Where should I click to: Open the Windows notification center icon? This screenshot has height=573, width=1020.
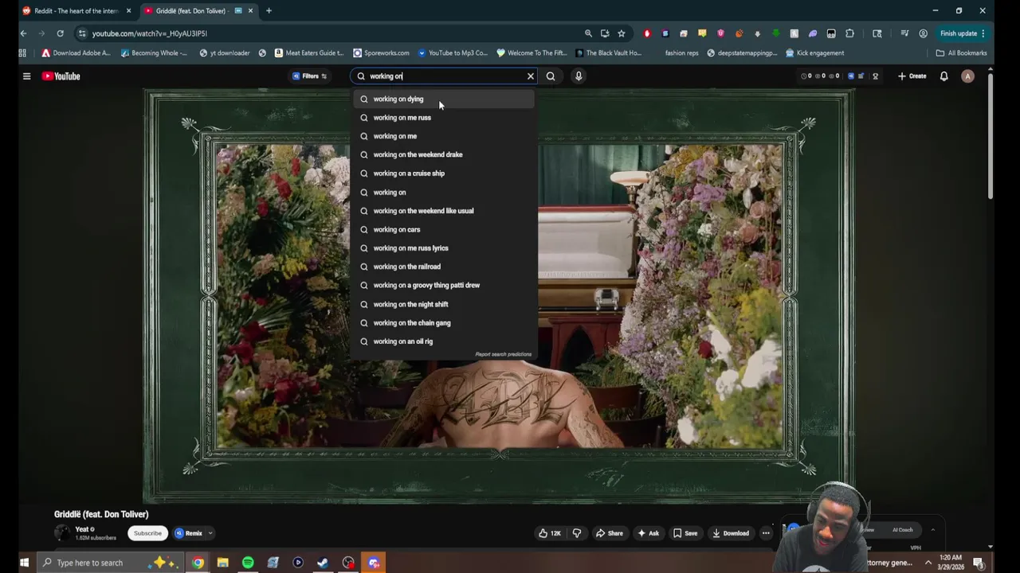(978, 563)
